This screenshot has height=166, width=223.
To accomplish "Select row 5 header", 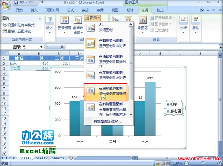I will click(x=4, y=78).
